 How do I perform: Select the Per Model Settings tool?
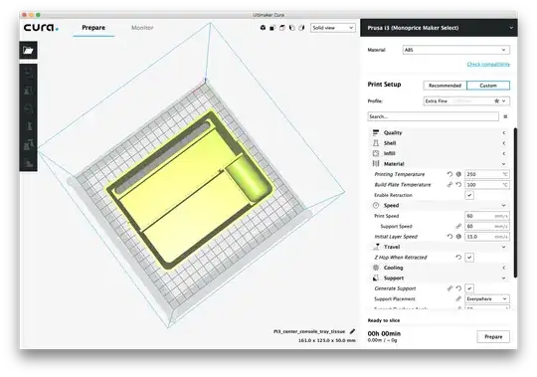point(29,145)
